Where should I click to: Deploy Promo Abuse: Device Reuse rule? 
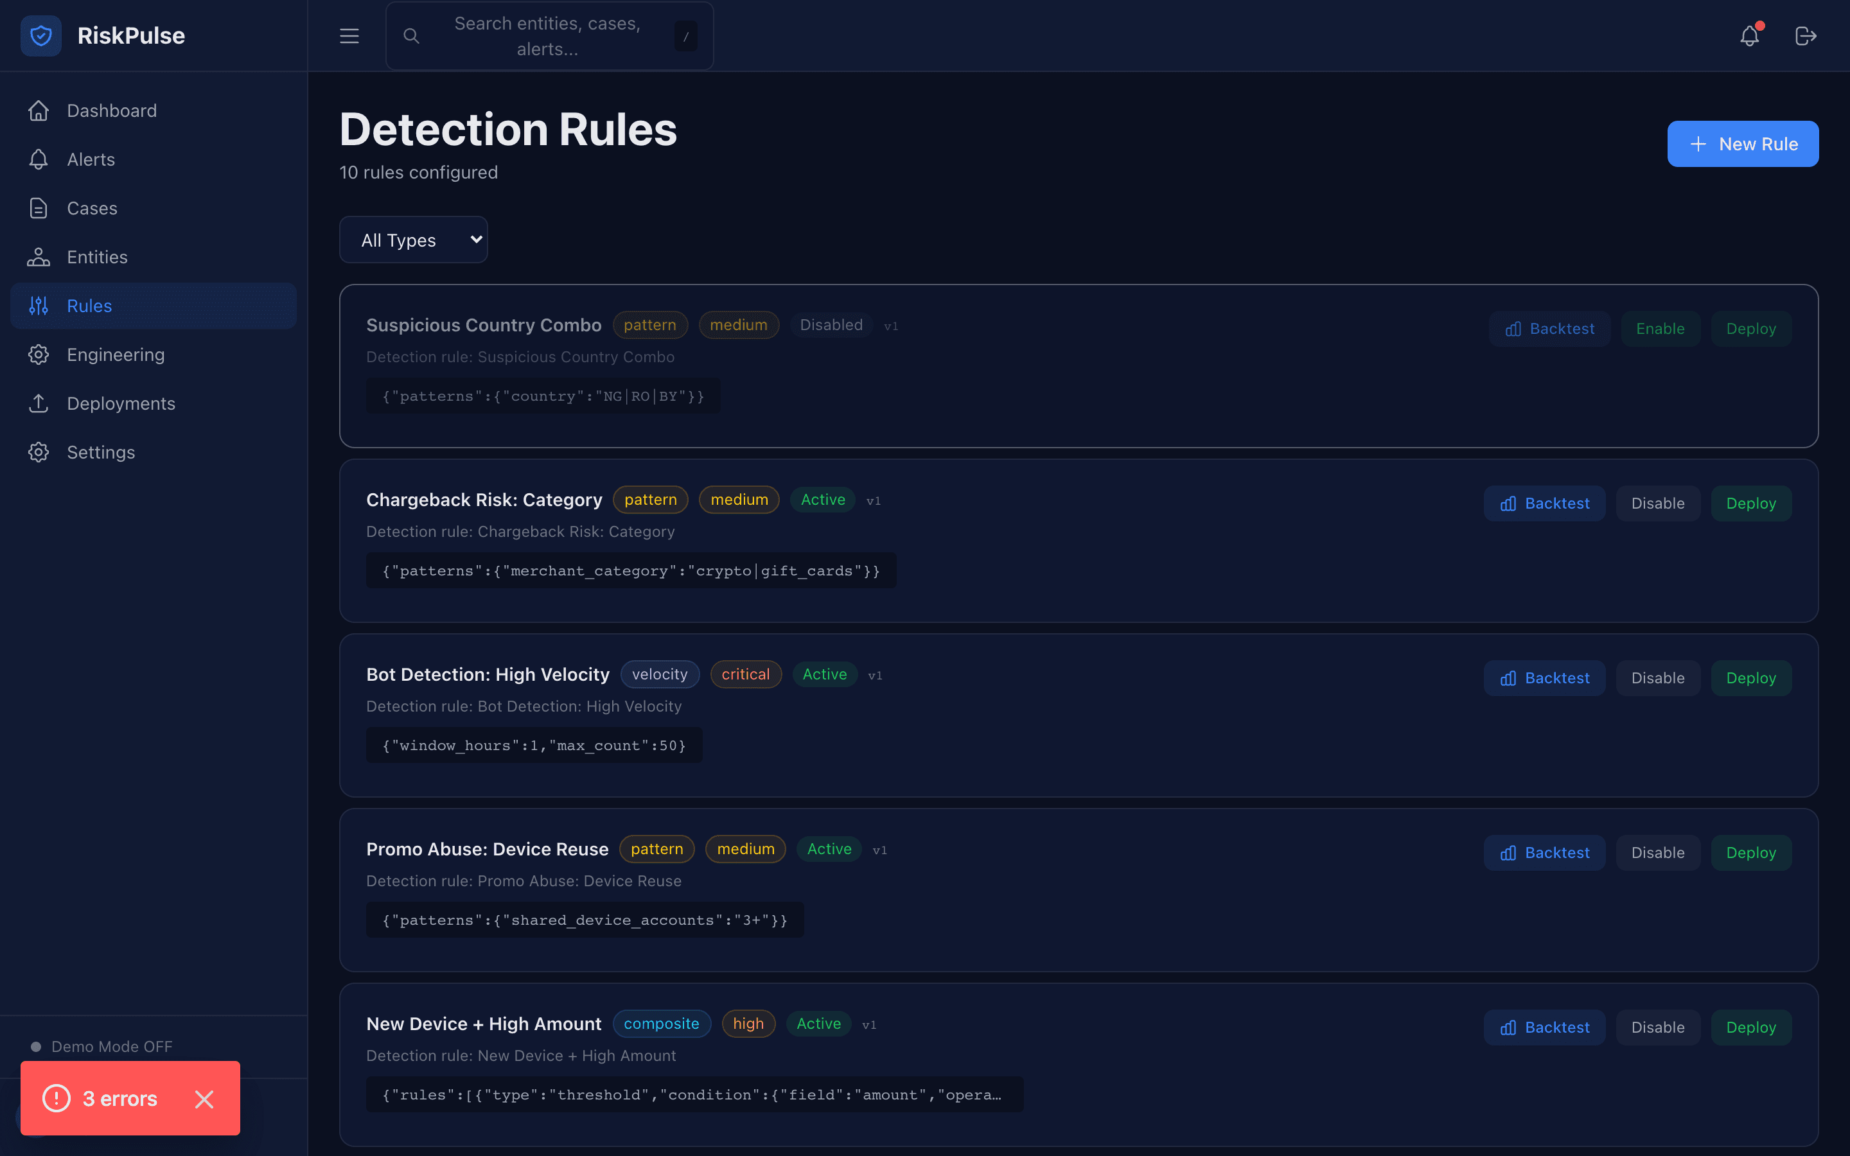pos(1750,852)
